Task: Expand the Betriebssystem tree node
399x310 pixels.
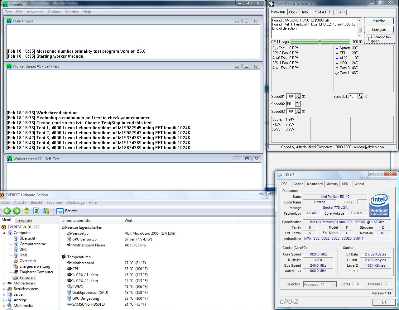Action: tap(4, 289)
